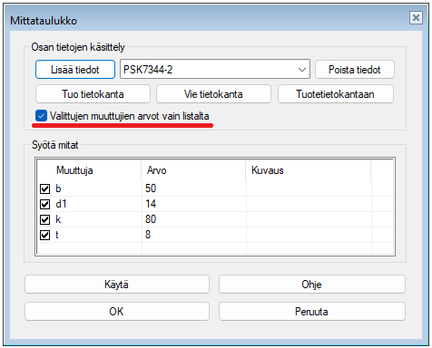Select the value cell 14
Viewport: 432px width, 348px height.
(x=193, y=204)
